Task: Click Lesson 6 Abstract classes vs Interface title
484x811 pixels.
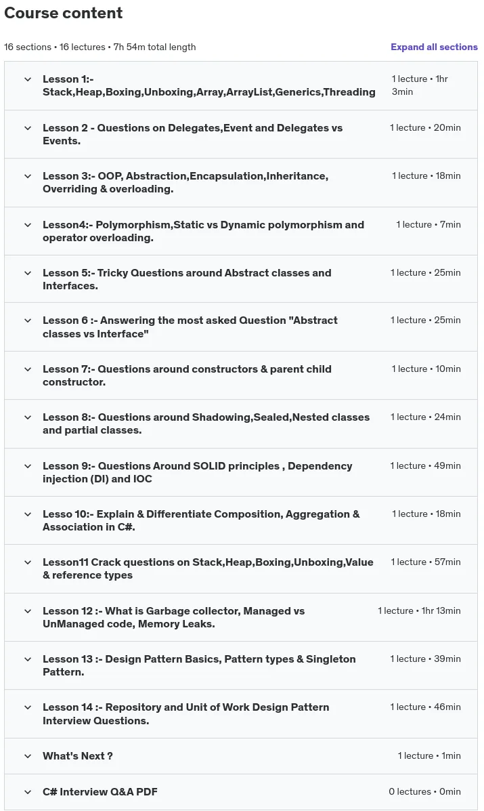Action: point(190,327)
